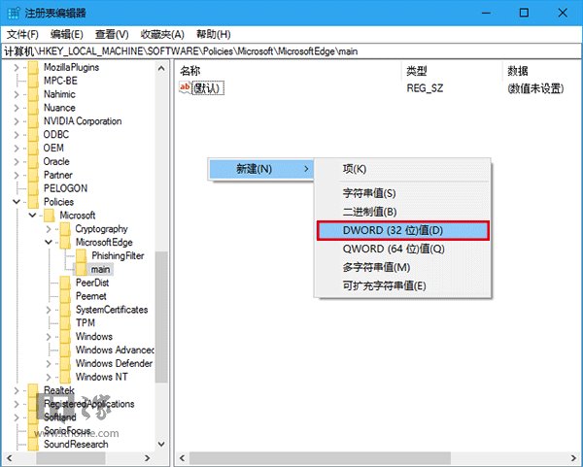Screen dimensions: 583x467
Task: Click the Registry Editor app icon in title bar
Action: click(x=13, y=13)
